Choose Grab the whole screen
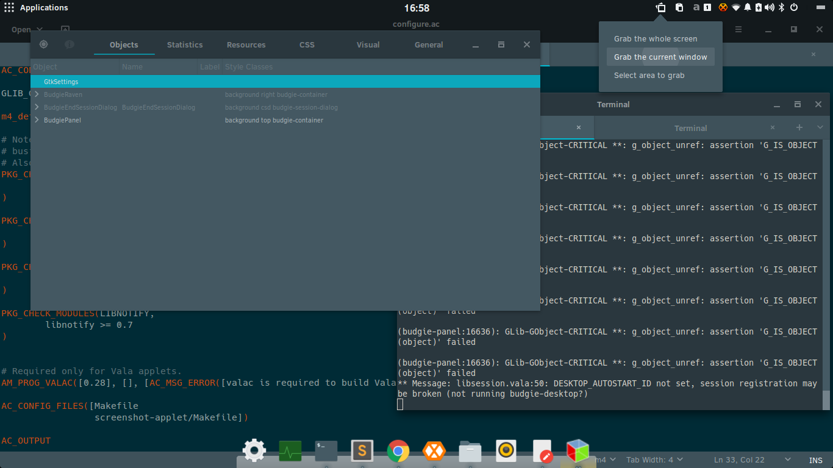 (656, 39)
